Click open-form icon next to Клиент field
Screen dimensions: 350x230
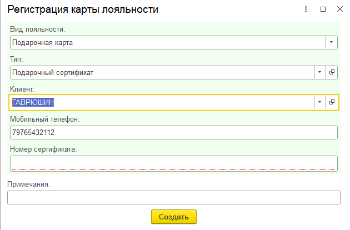tap(332, 102)
